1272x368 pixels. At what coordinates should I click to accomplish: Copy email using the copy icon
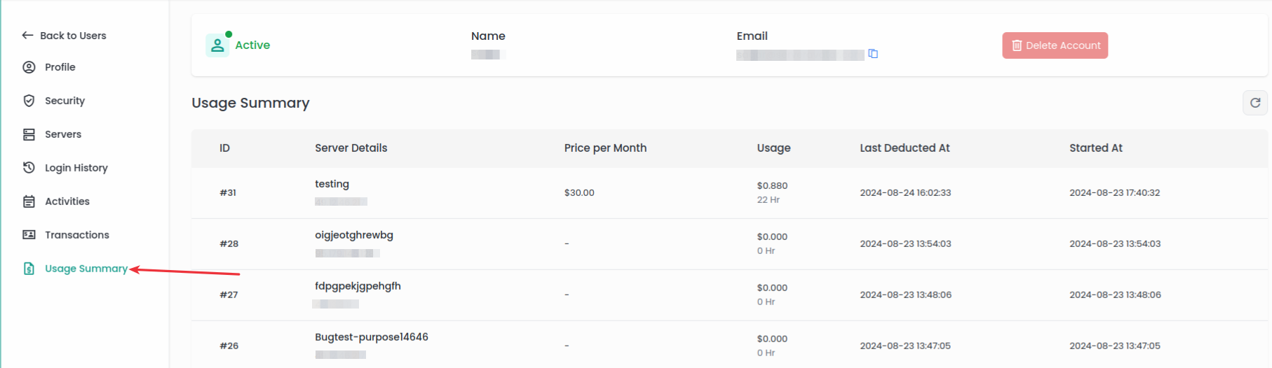click(x=873, y=54)
